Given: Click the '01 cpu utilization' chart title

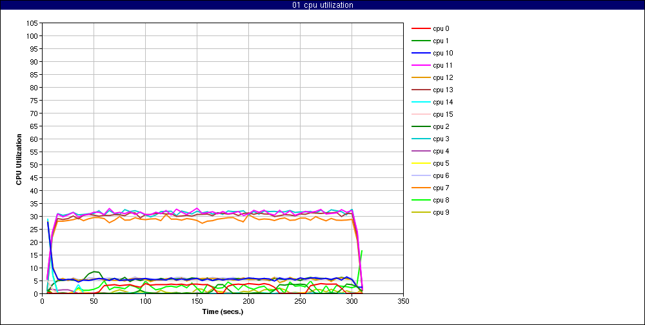Looking at the screenshot, I should point(322,5).
